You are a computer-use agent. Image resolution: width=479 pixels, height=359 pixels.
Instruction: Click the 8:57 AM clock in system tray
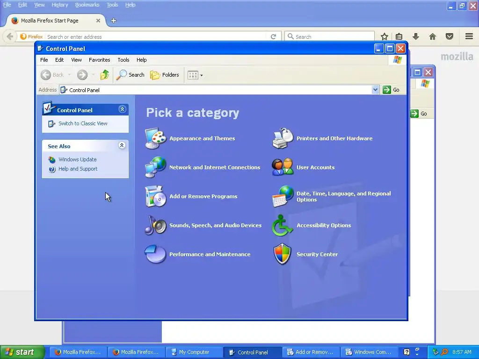coord(462,352)
